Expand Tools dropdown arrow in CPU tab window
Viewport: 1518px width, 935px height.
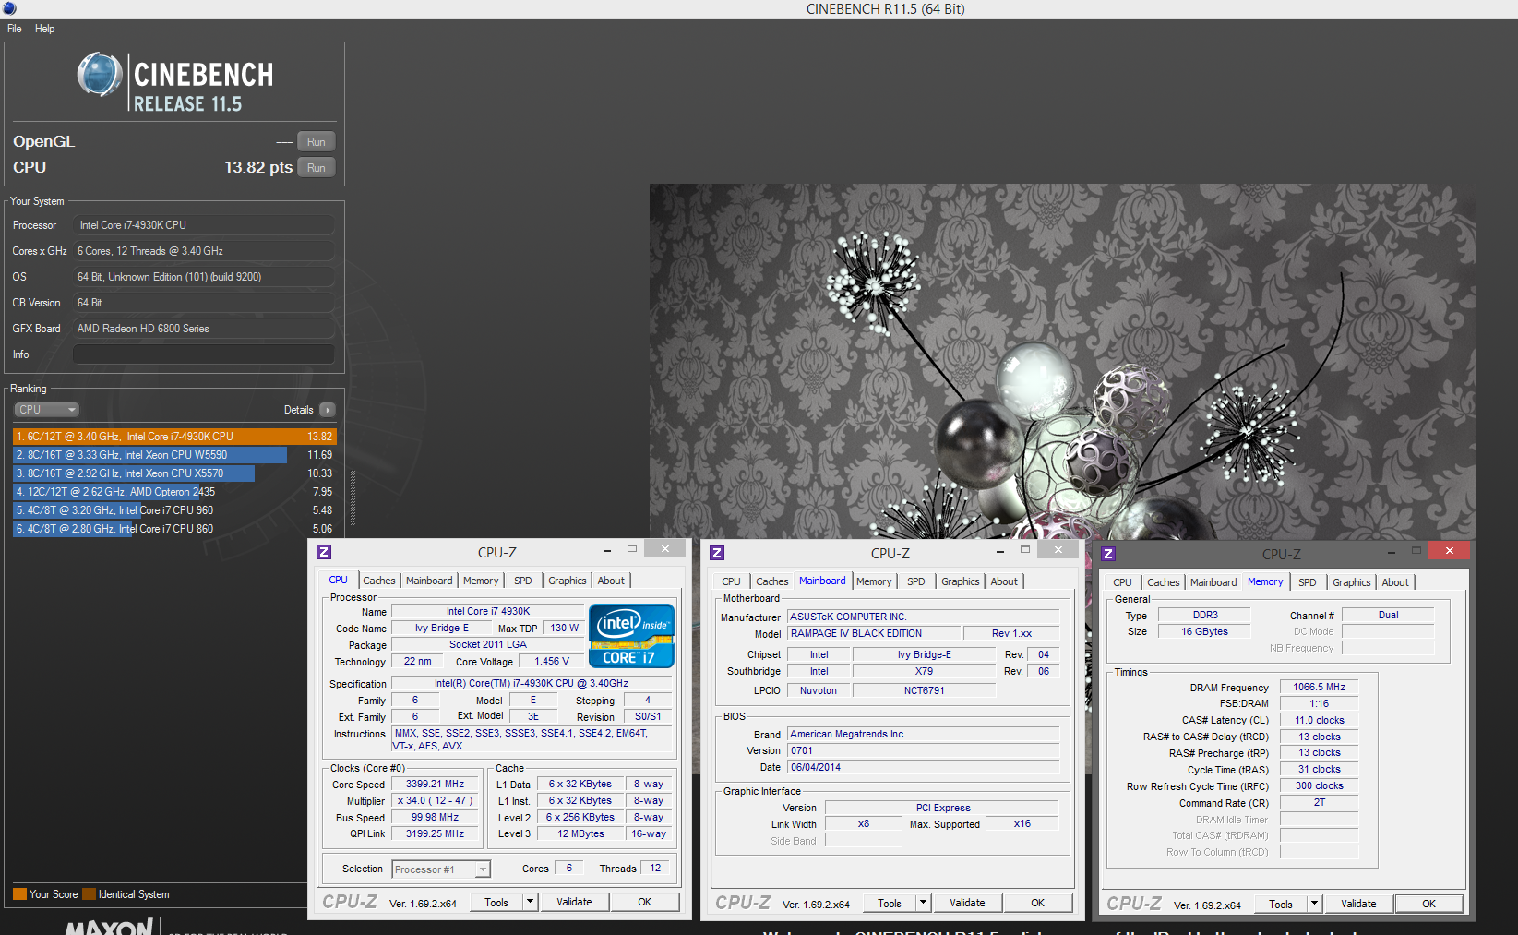pos(530,902)
